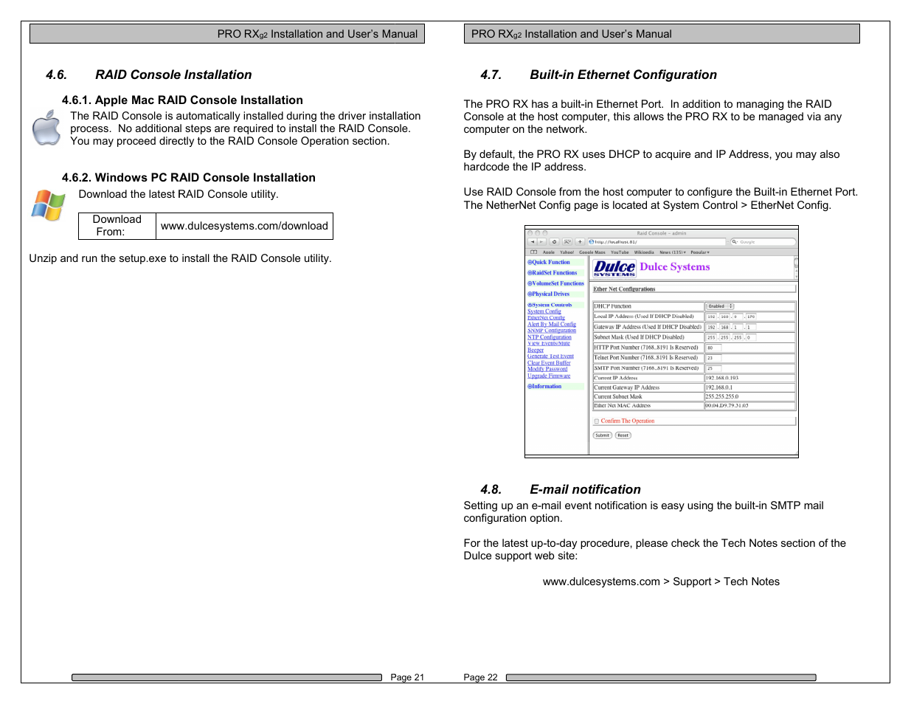Click the Current Subnet Mask value 255.255.255.0
The width and height of the screenshot is (911, 704).
722,396
